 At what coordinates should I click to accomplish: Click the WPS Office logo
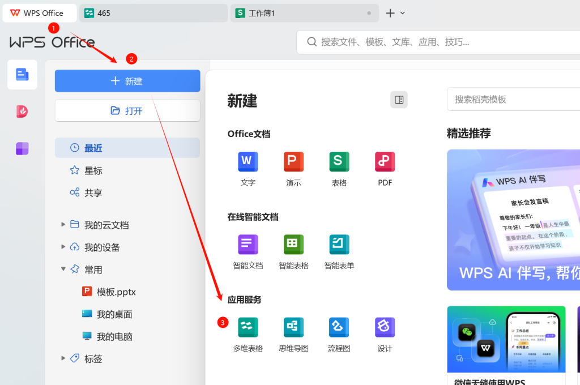(52, 42)
